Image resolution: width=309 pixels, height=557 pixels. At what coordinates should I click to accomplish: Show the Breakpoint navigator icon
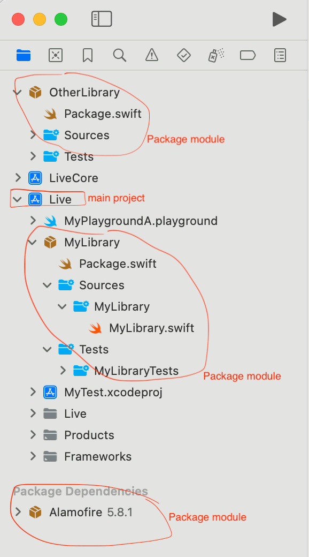pos(248,55)
